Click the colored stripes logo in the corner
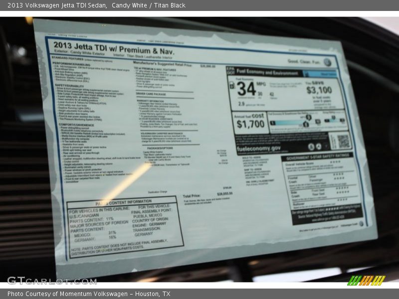Image resolution: width=399 pixels, height=299 pixels. pyautogui.click(x=366, y=281)
